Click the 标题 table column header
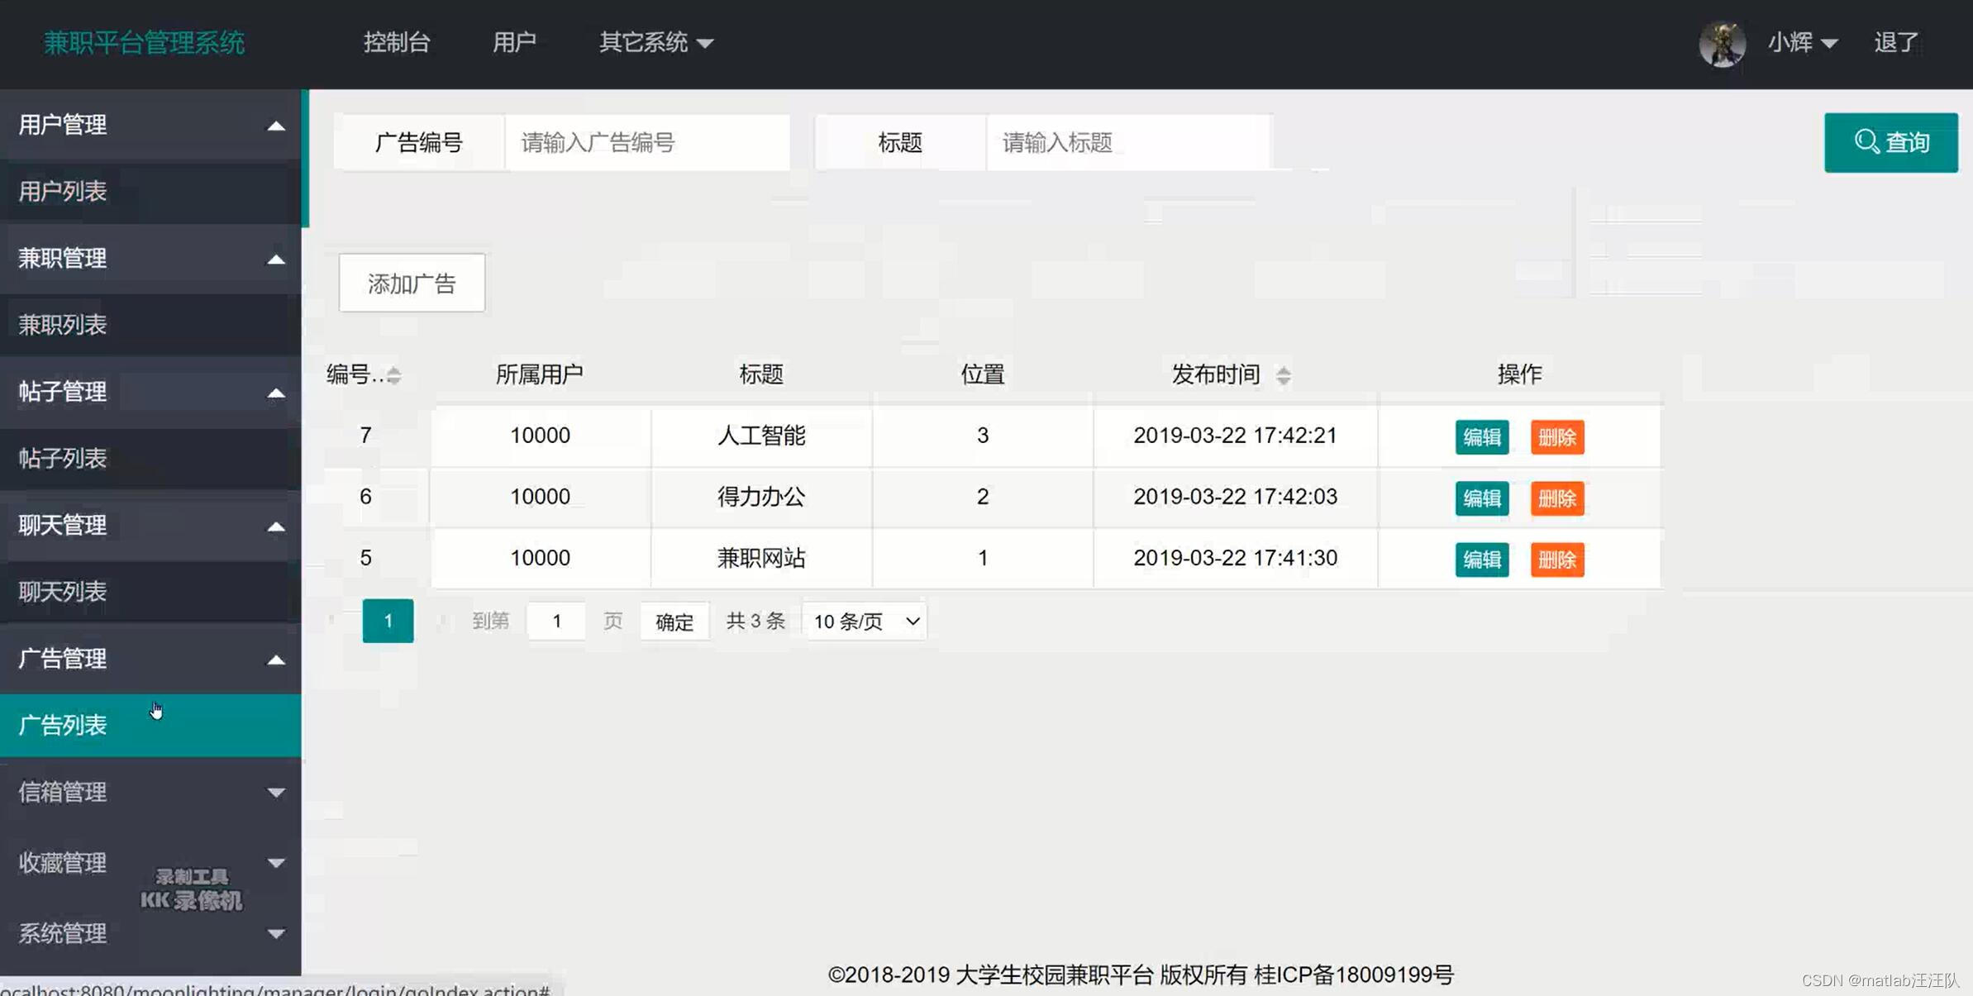Viewport: 1973px width, 996px height. [x=761, y=374]
